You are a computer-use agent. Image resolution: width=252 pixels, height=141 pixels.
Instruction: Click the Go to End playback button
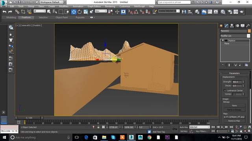pyautogui.click(x=231, y=127)
